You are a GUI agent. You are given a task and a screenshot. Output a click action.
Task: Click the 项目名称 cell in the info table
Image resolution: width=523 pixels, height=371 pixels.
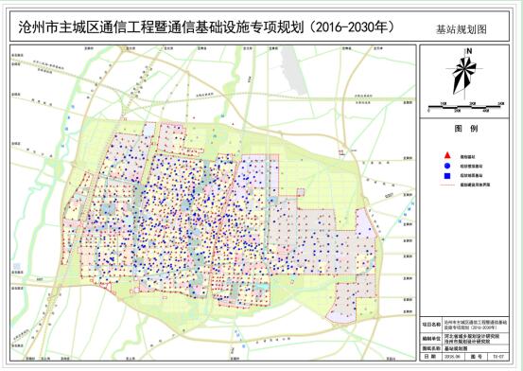pos(431,325)
